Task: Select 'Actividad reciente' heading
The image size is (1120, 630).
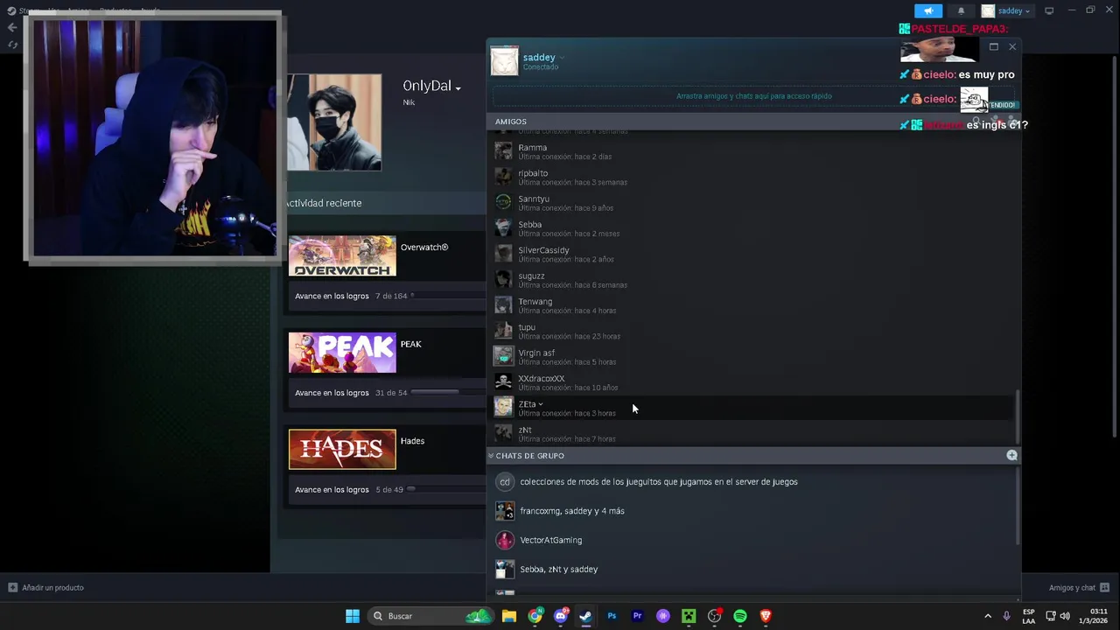Action: click(323, 203)
